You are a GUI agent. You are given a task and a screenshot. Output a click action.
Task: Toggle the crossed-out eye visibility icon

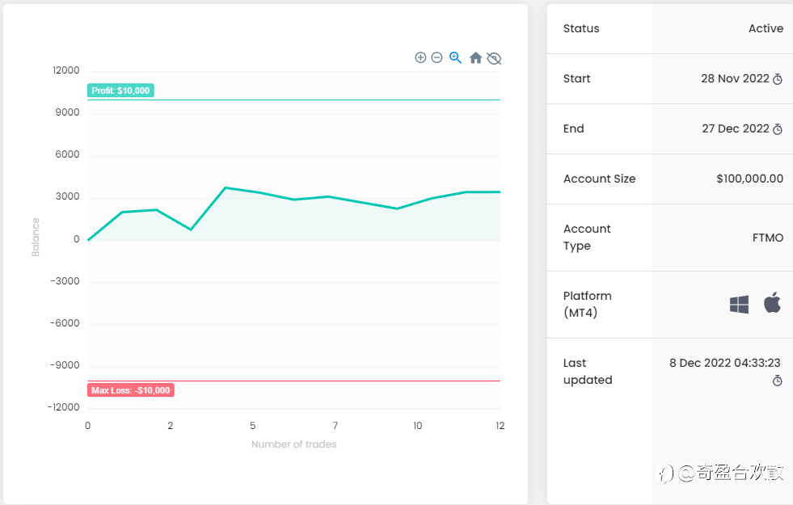[x=494, y=59]
